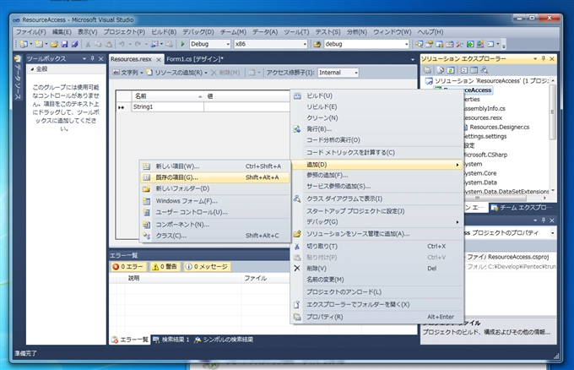
Task: Switch to 検索結果 1 bottom tab
Action: coord(171,340)
